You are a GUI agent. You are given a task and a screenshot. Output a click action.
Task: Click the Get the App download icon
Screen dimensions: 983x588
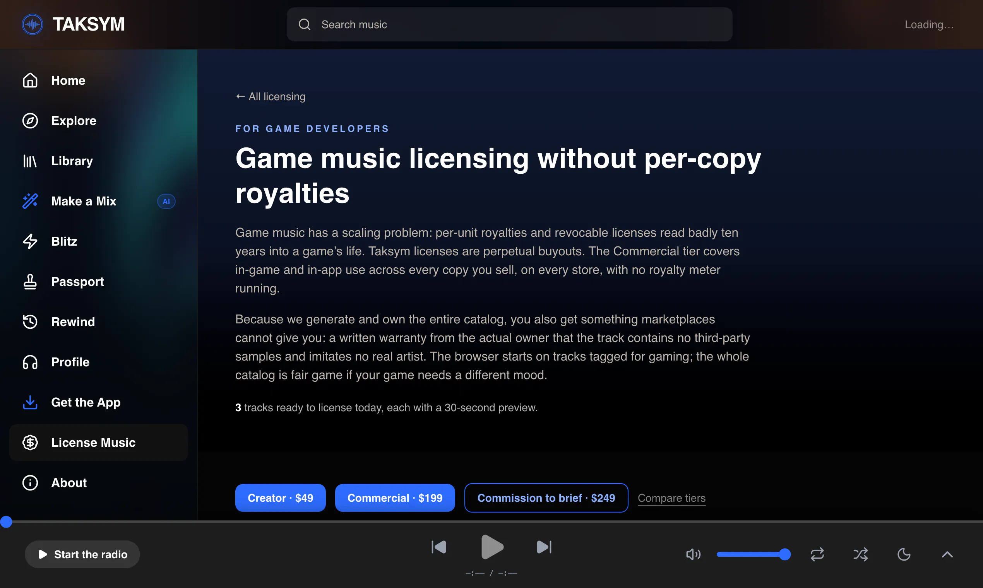30,402
